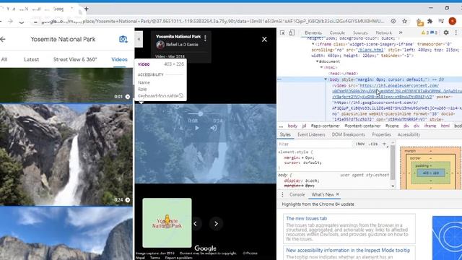This screenshot has height=260, width=462.
Task: Close the video viewer with X
Action: pos(264,39)
